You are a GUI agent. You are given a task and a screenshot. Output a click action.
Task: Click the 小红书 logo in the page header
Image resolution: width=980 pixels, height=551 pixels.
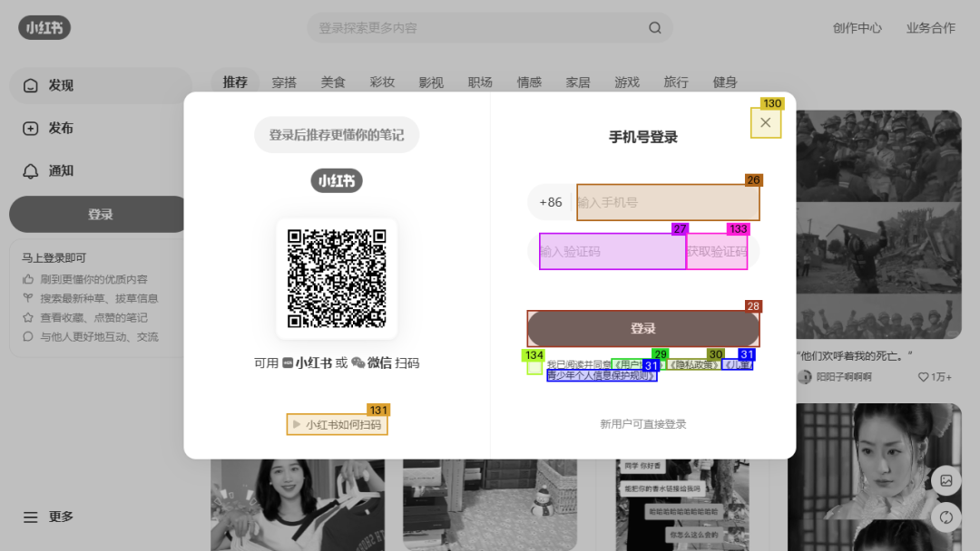pyautogui.click(x=44, y=27)
